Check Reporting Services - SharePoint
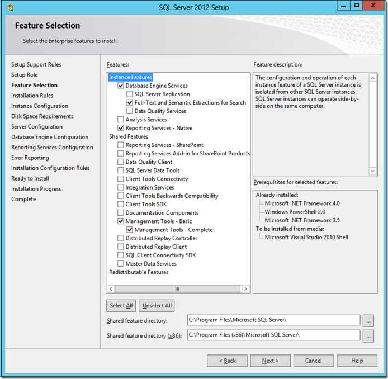The height and width of the screenshot is (379, 388). 121,145
